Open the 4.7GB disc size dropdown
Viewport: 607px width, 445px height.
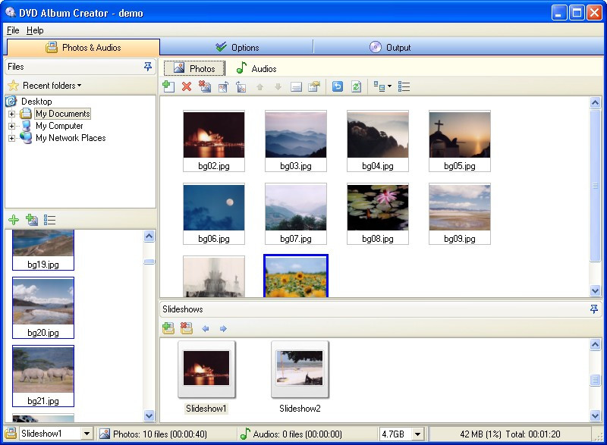tap(418, 434)
